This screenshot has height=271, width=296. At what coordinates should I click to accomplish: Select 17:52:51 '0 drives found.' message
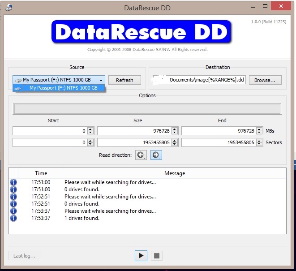pos(82,204)
